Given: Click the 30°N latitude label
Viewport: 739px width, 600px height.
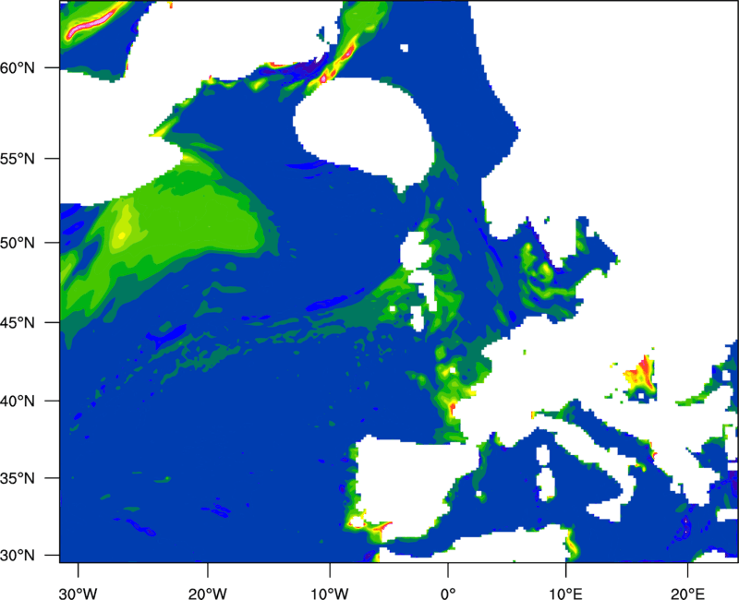Looking at the screenshot, I should pos(18,556).
